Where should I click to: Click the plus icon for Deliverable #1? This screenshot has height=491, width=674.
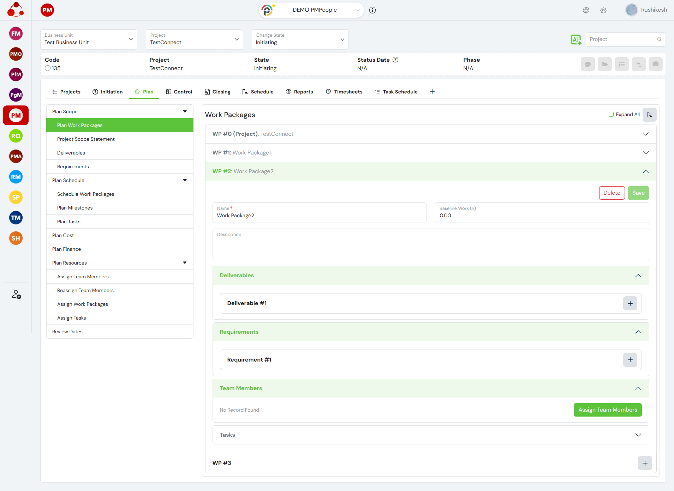[x=630, y=303]
